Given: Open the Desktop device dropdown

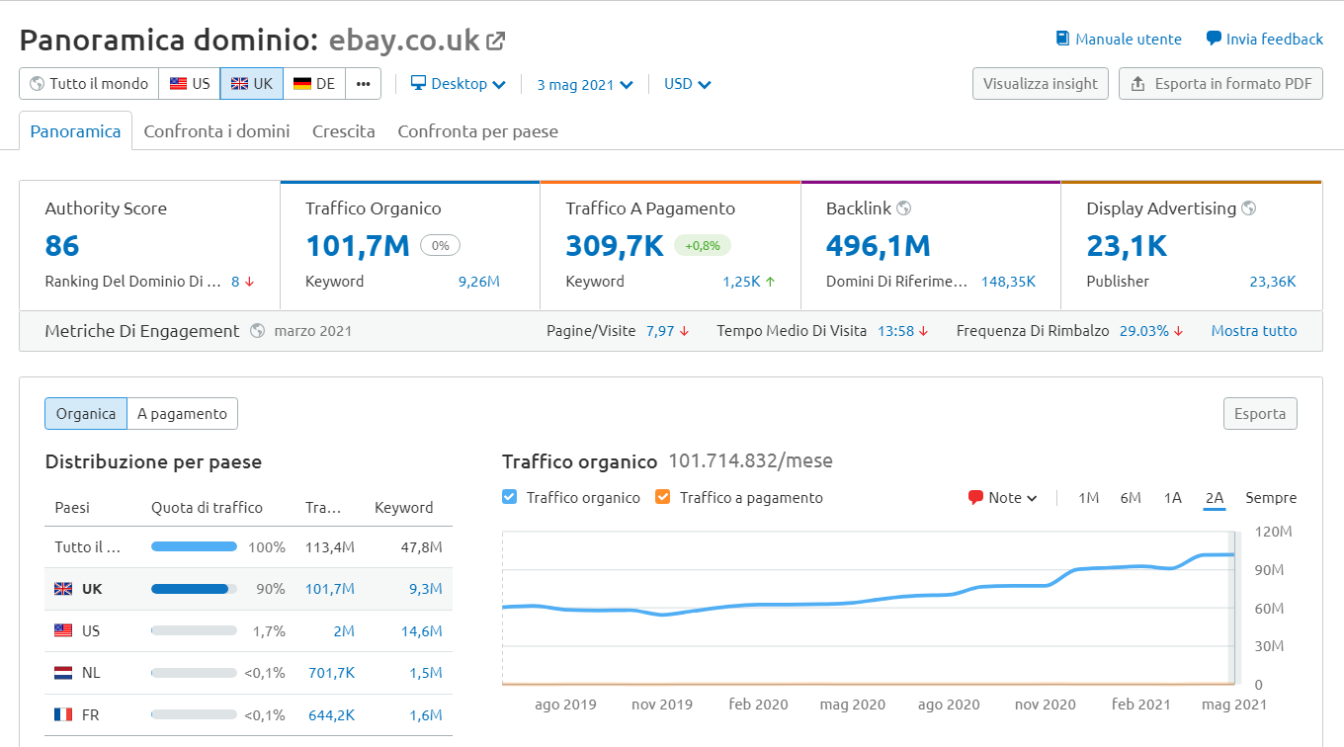Looking at the screenshot, I should [x=459, y=84].
